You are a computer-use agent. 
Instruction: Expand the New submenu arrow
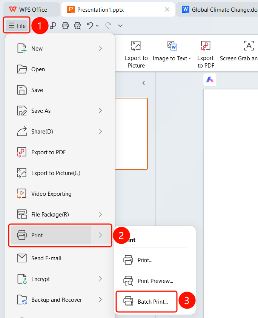(100, 48)
